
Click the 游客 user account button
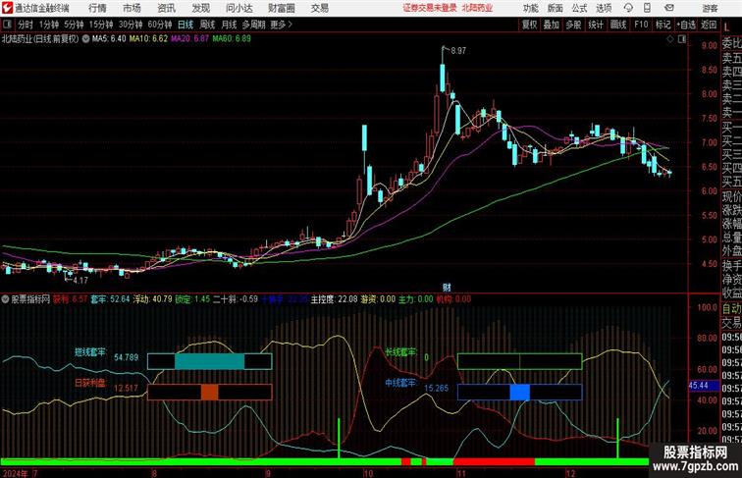pyautogui.click(x=710, y=8)
